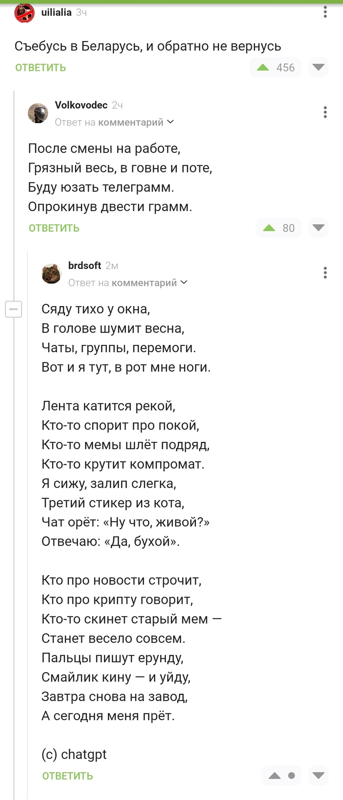Image resolution: width=343 pixels, height=800 pixels.
Task: Downvote Volkovodec's comment with rating 80
Action: [318, 228]
